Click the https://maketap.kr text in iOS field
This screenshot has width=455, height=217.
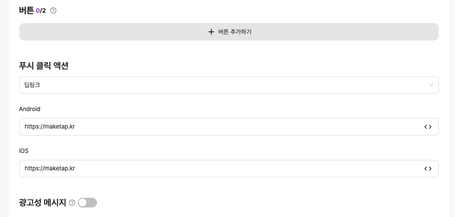click(x=50, y=169)
